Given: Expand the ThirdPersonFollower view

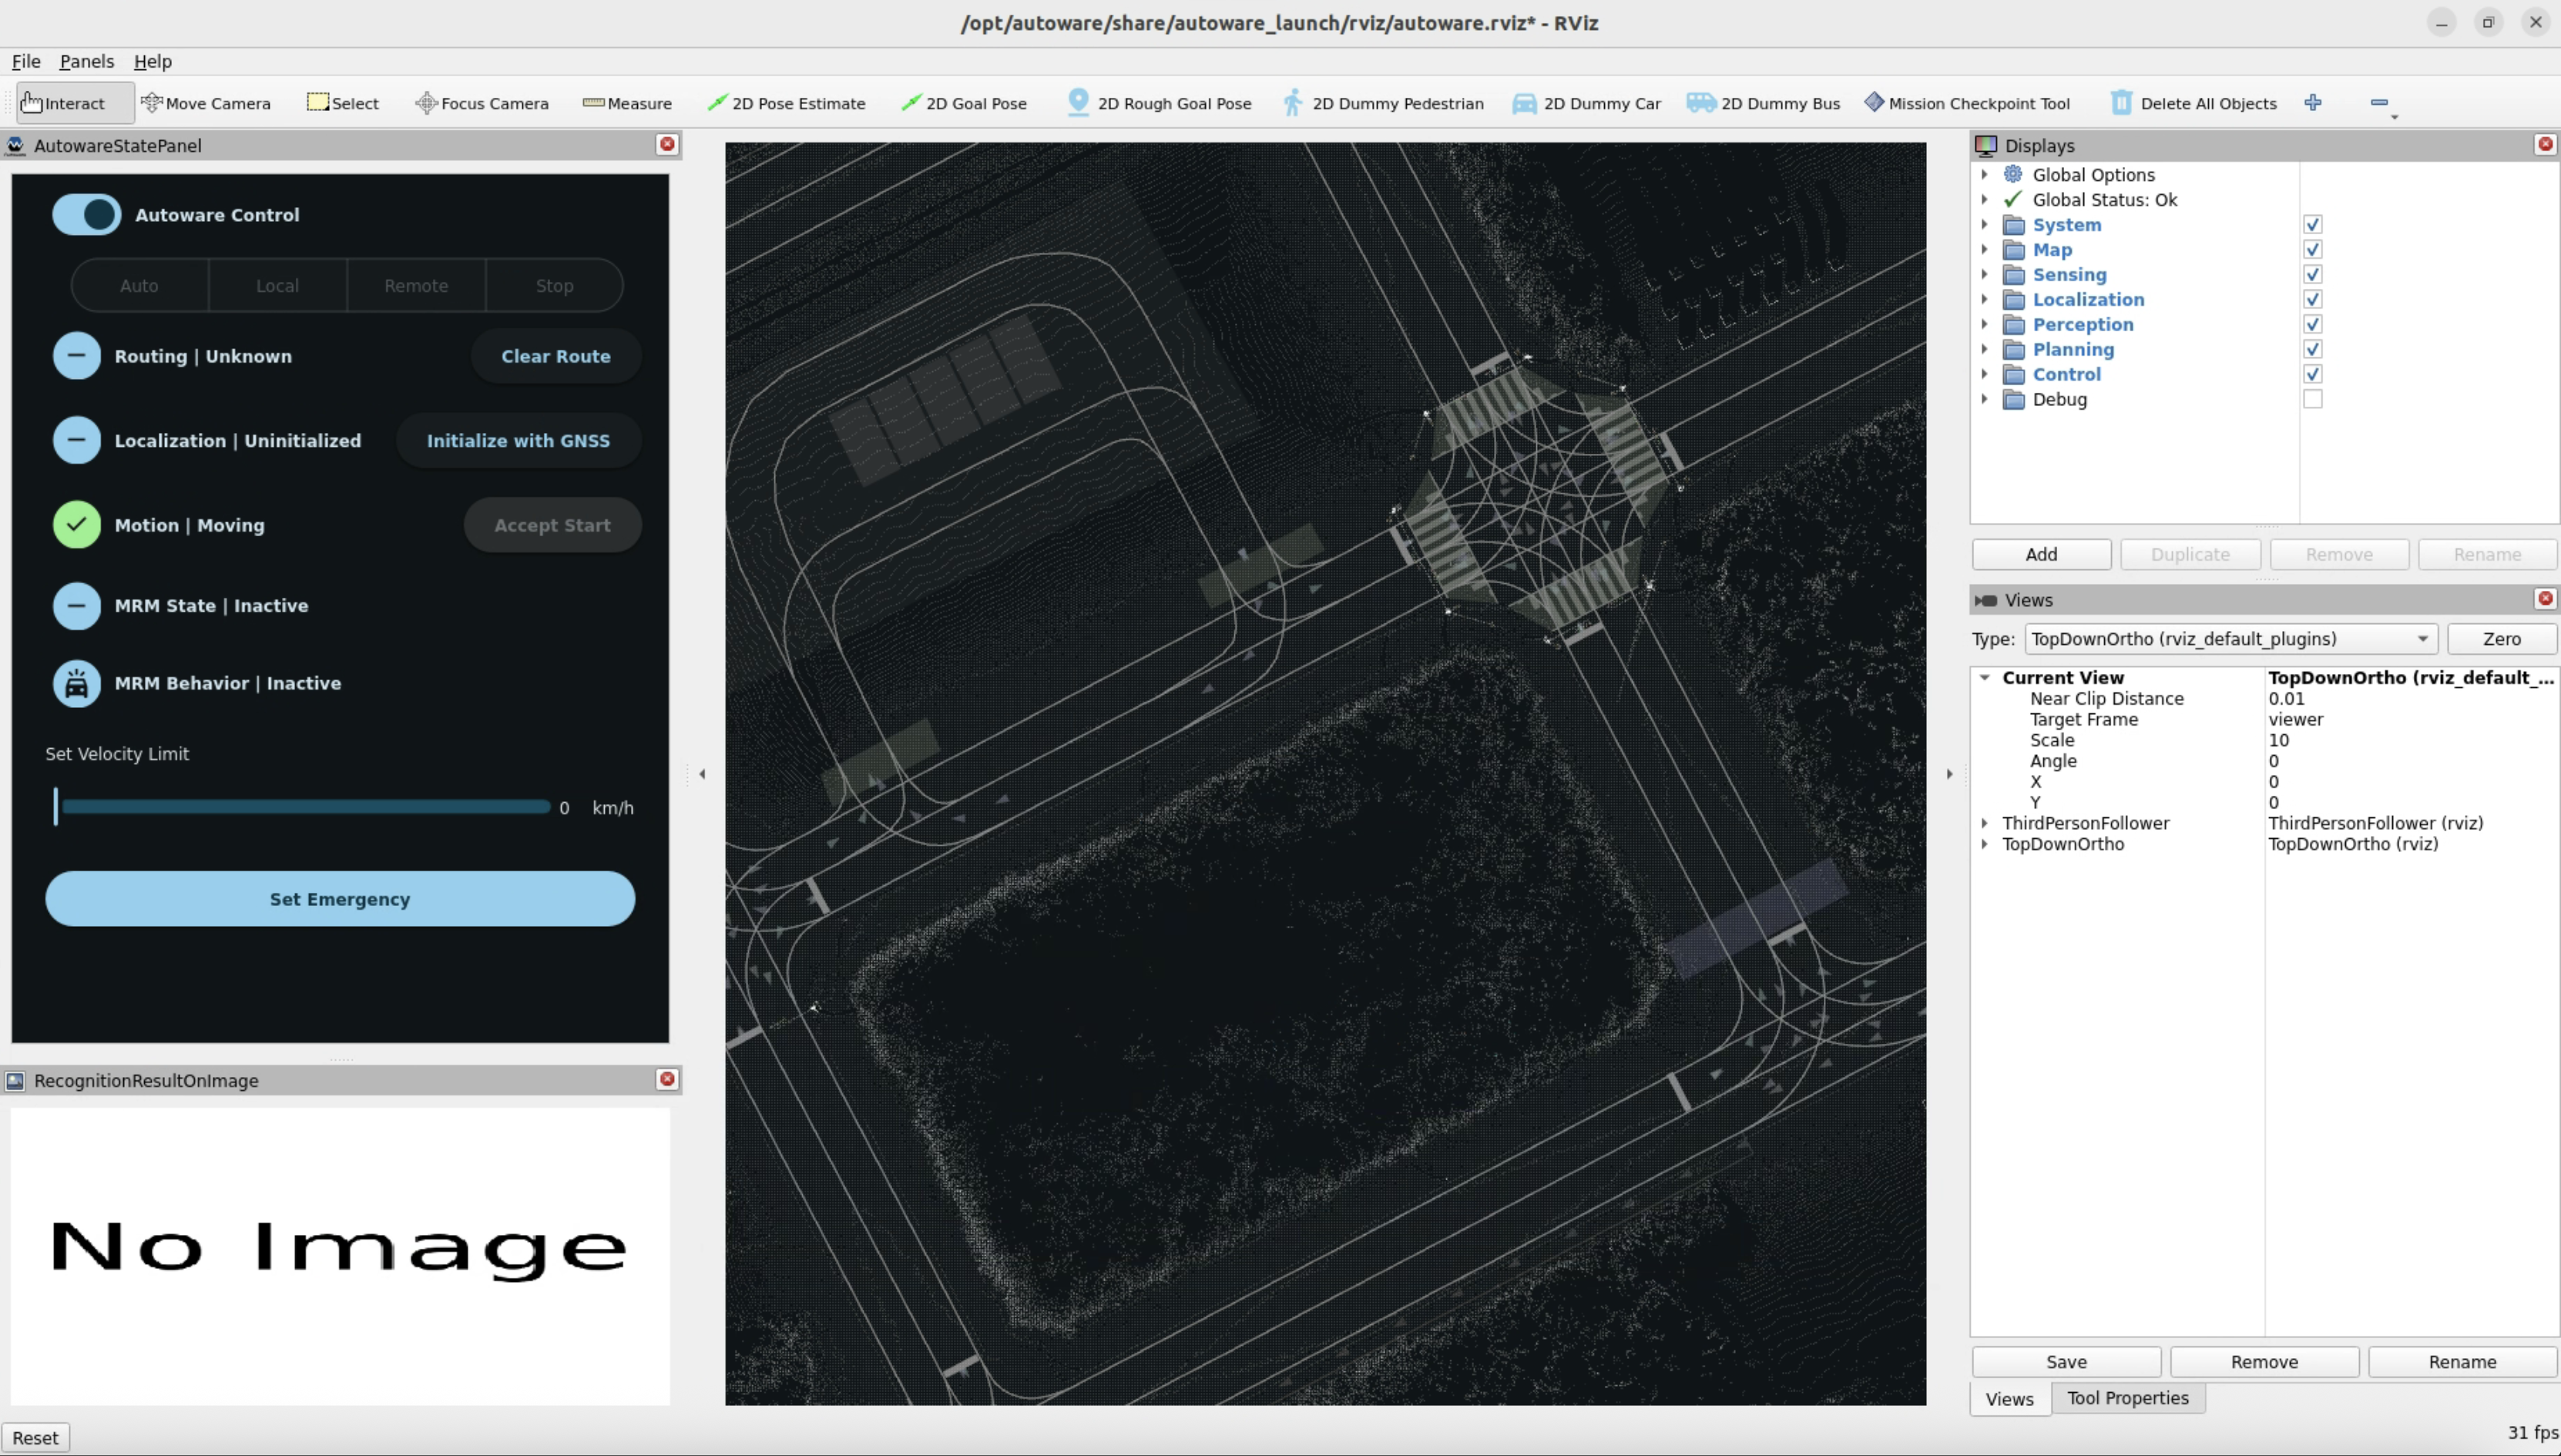Looking at the screenshot, I should click(x=1985, y=823).
